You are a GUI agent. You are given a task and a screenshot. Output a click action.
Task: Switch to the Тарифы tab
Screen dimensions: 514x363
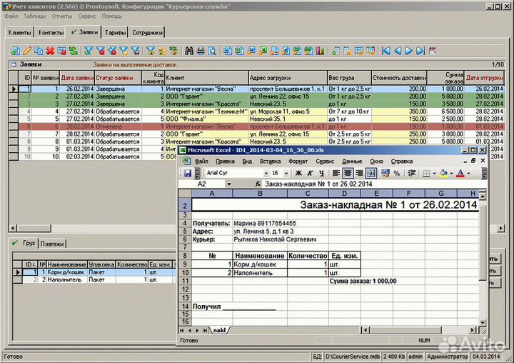pyautogui.click(x=116, y=32)
